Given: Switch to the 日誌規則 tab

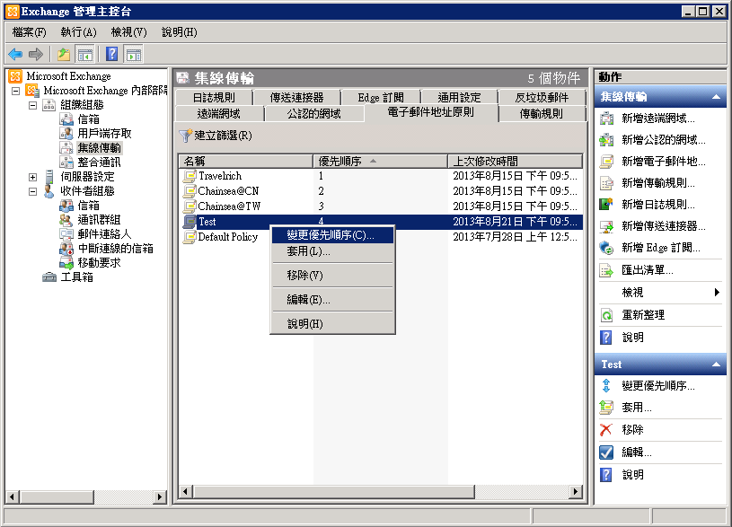Looking at the screenshot, I should tap(214, 98).
